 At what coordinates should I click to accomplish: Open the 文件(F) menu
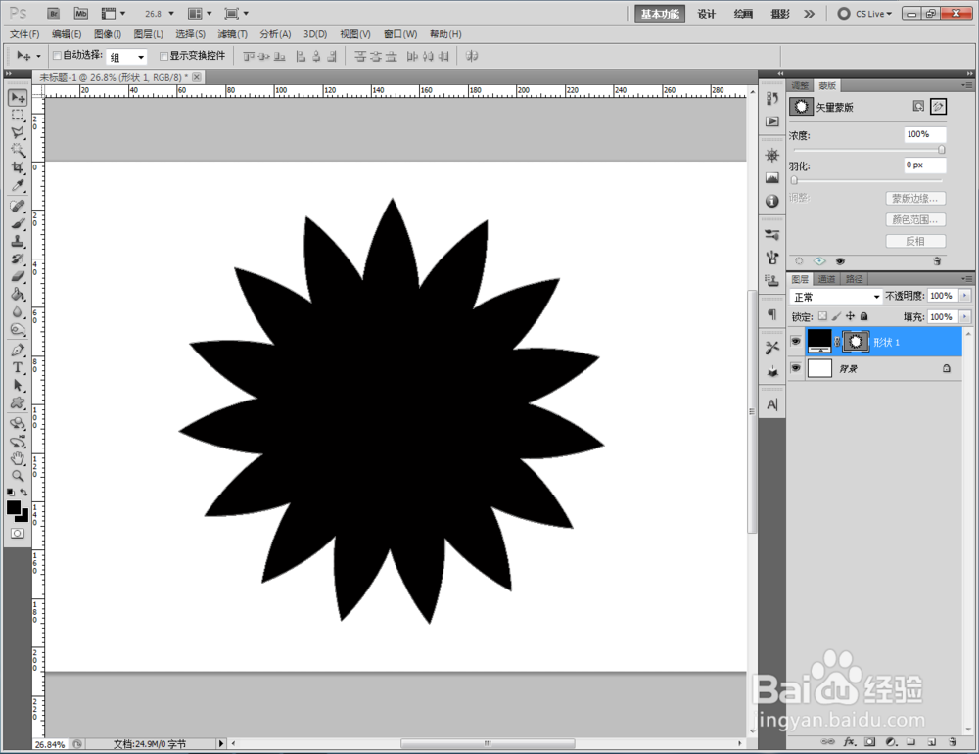(x=24, y=33)
